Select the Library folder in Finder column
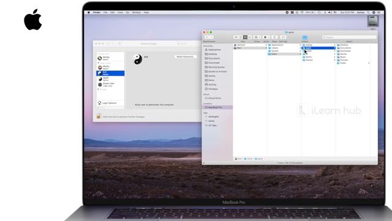 click(x=284, y=48)
